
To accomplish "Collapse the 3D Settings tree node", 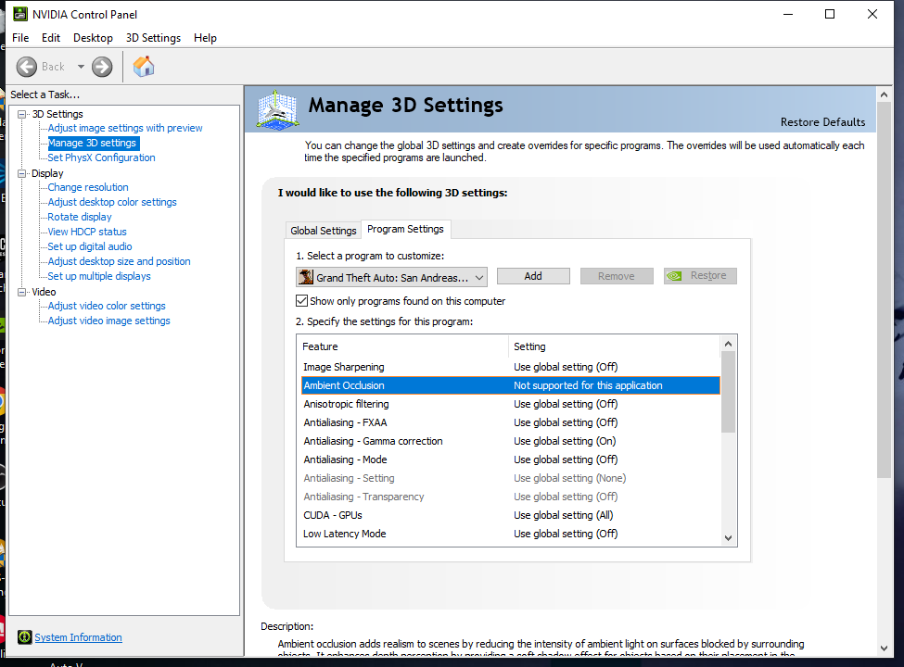I will (x=22, y=114).
